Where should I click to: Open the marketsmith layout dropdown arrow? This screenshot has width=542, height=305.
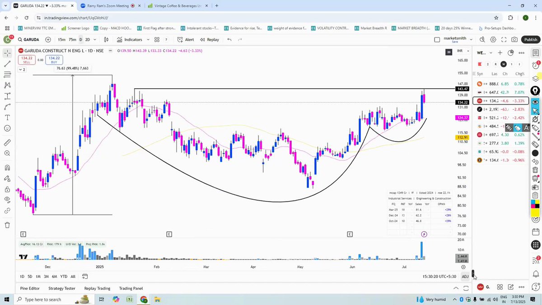(x=471, y=39)
